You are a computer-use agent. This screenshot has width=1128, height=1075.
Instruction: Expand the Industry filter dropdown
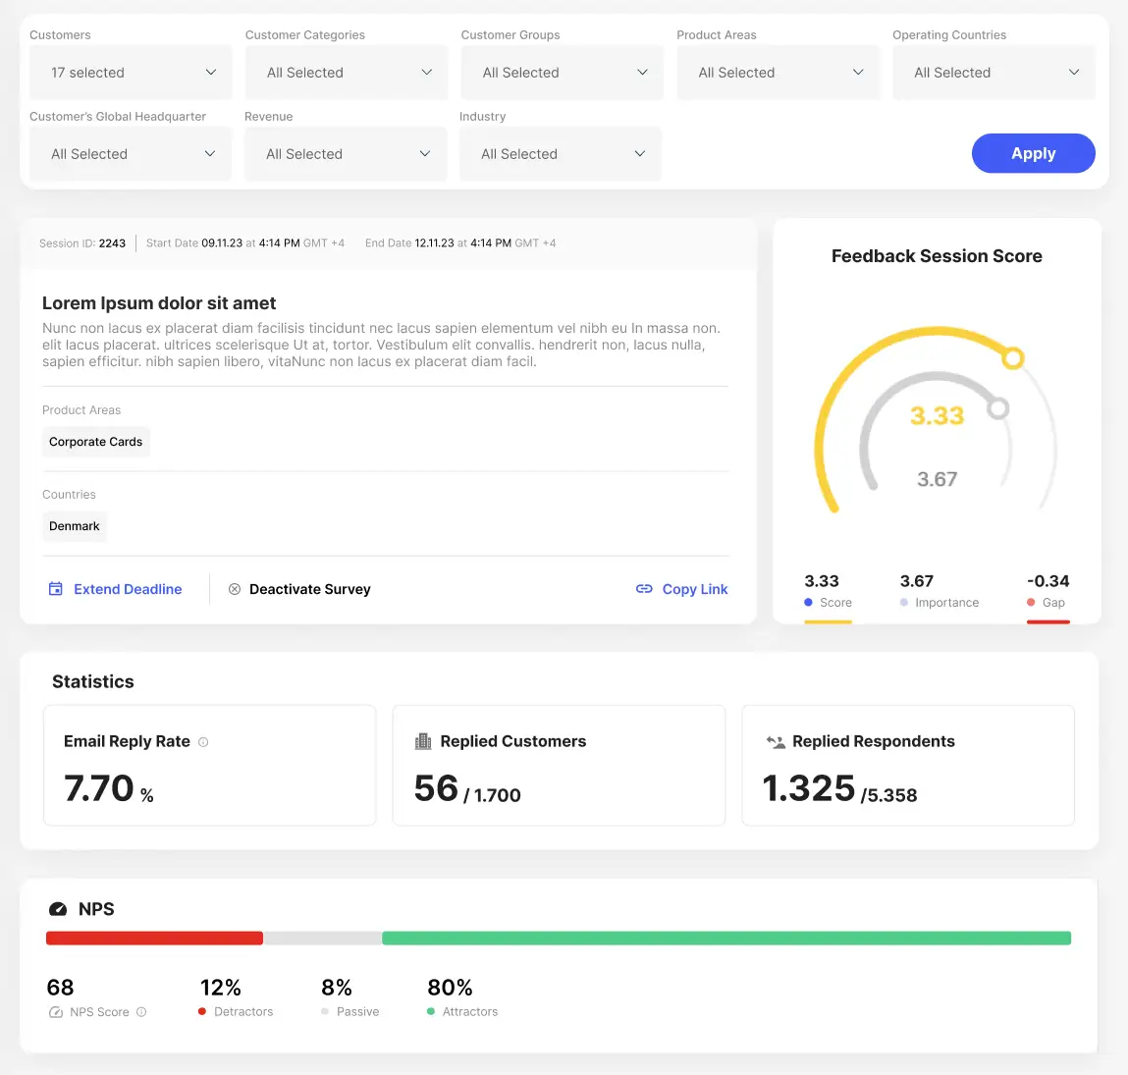561,154
